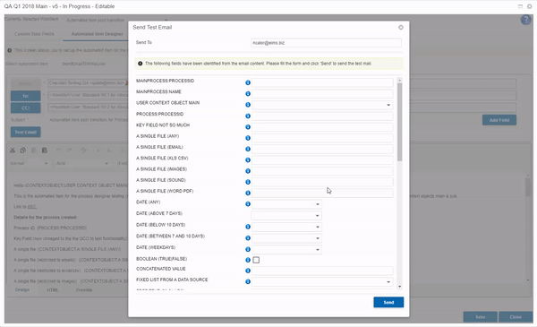This screenshot has height=327, width=537.
Task: Click the Save button
Action: coord(480,317)
